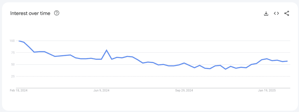The image size is (299, 112).
Task: Click the Feb 18, 2024 axis date label
Action: click(19, 90)
